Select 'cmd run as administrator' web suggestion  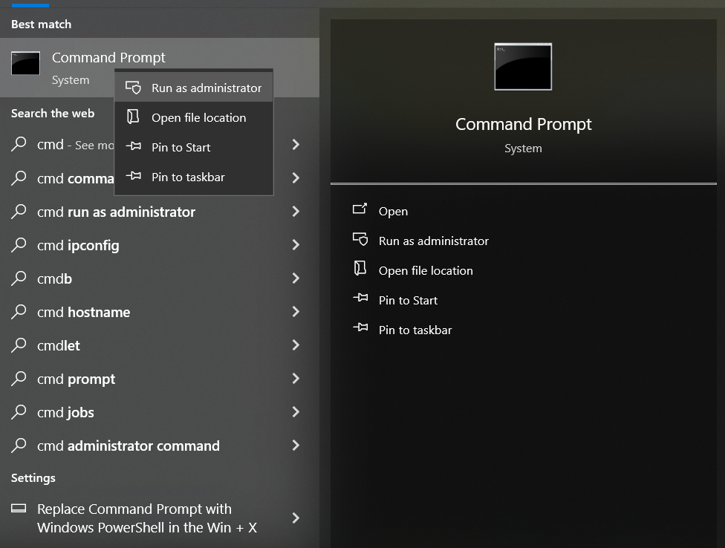click(160, 212)
